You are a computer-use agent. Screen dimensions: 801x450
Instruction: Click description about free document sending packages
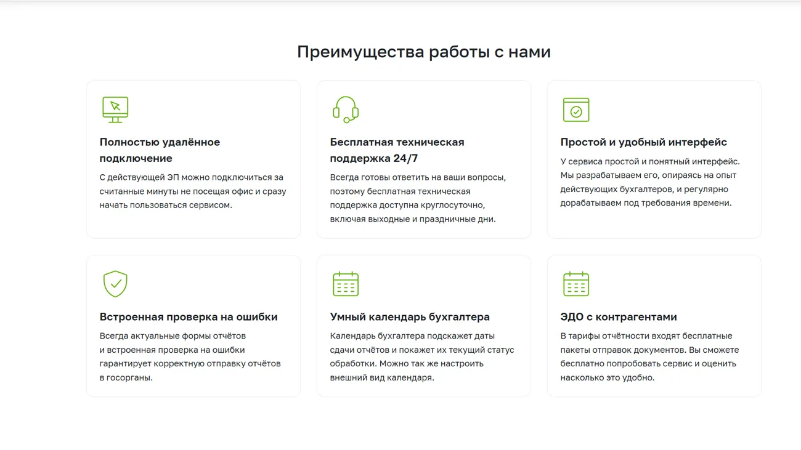(649, 356)
